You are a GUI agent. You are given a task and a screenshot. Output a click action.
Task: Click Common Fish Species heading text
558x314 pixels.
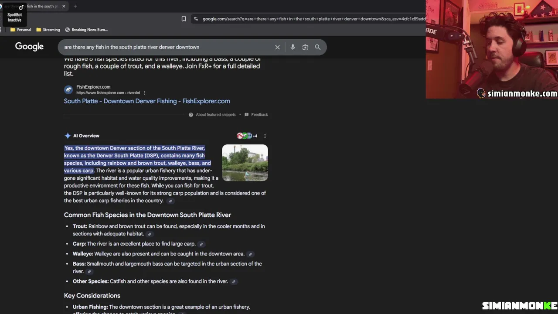147,215
